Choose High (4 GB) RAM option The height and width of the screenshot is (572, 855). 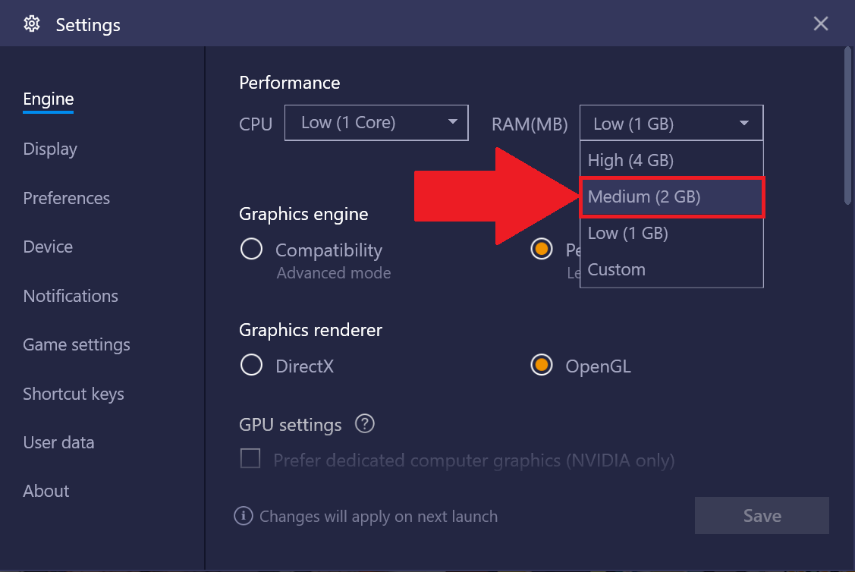point(672,160)
